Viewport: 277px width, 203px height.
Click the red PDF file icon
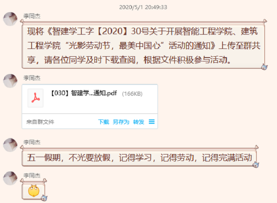click(35, 98)
